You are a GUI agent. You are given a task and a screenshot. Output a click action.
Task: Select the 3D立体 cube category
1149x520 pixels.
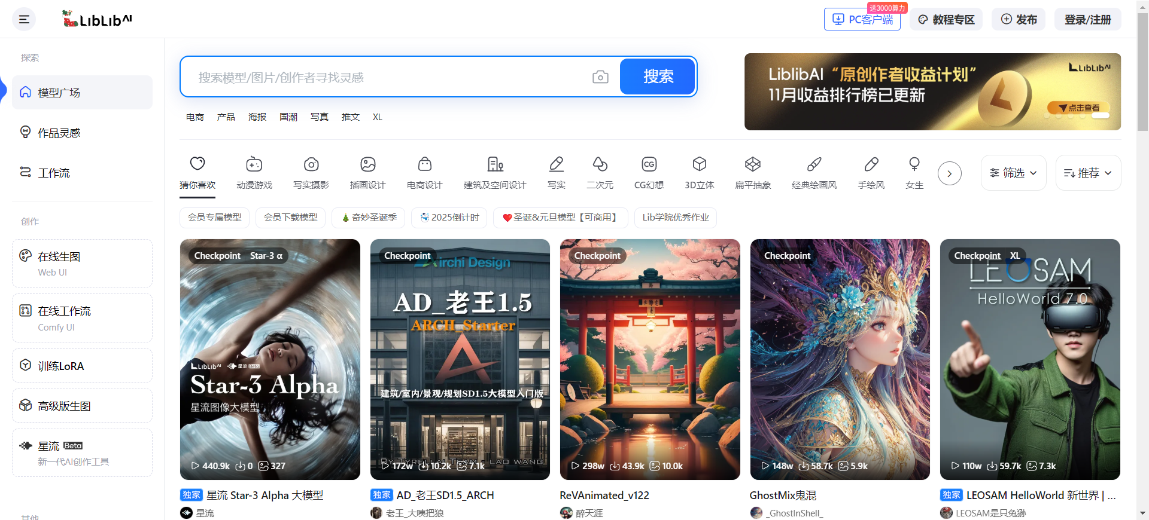(x=700, y=173)
